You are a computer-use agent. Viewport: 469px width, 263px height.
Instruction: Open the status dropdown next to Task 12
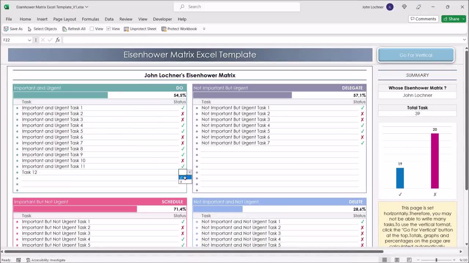point(189,172)
